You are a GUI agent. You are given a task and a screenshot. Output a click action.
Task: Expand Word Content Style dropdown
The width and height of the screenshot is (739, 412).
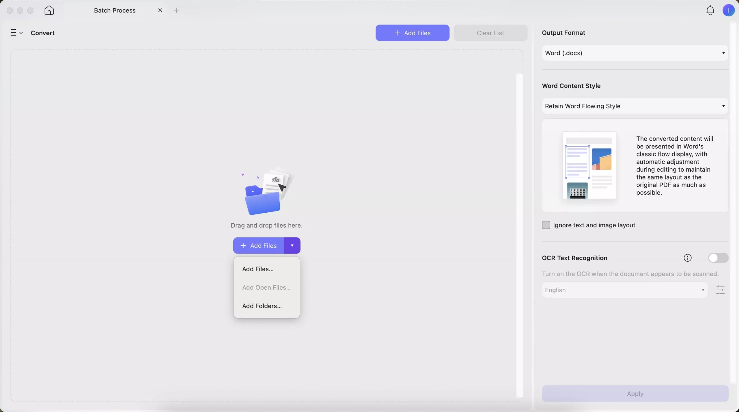click(635, 106)
